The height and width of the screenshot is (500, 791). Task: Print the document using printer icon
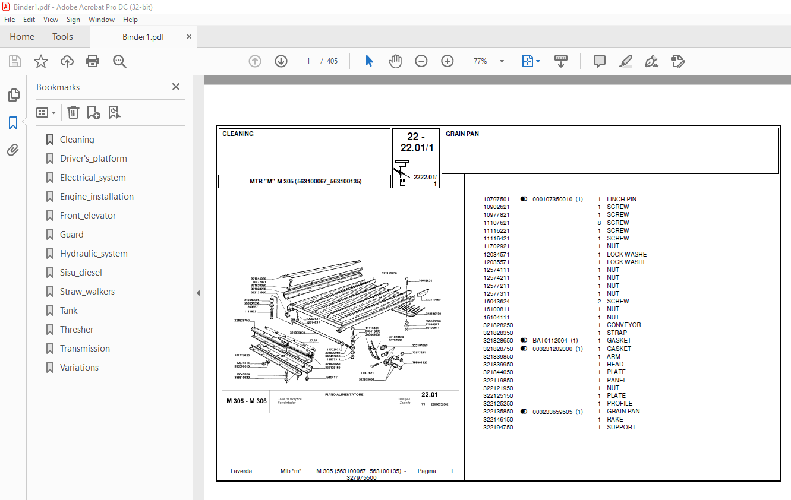point(93,61)
